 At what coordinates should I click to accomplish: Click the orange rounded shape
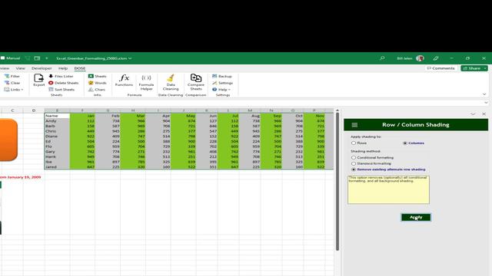pos(8,140)
